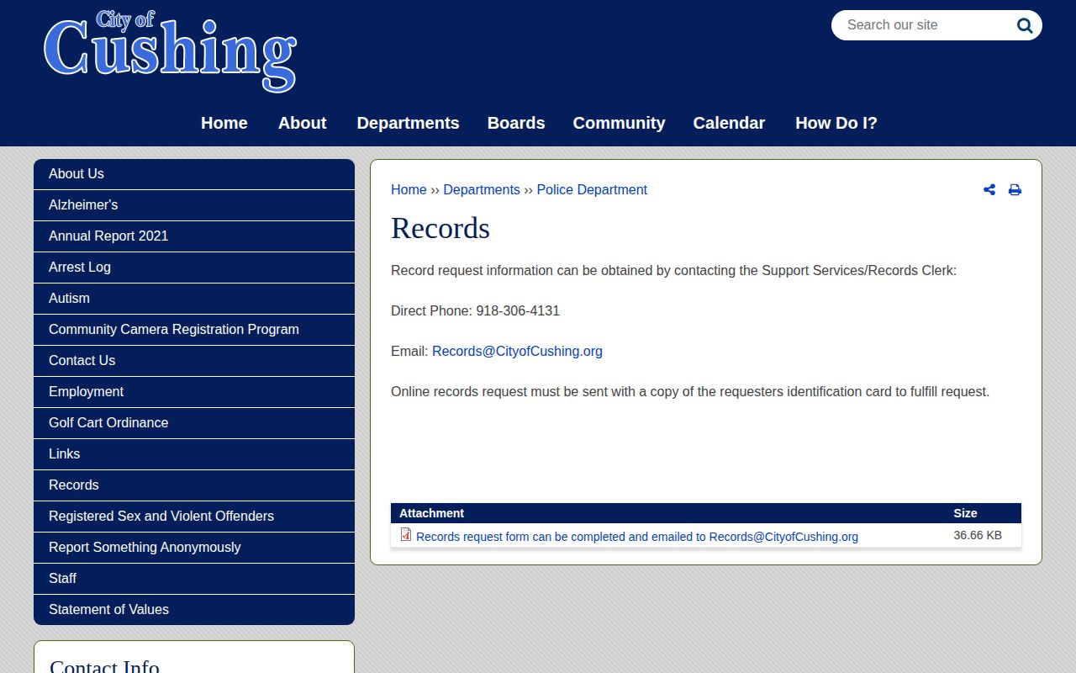Click the Records@CityofCushing.org email link
The height and width of the screenshot is (673, 1076).
tap(517, 352)
